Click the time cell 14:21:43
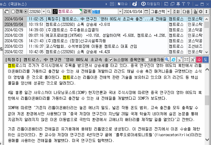 36,41
